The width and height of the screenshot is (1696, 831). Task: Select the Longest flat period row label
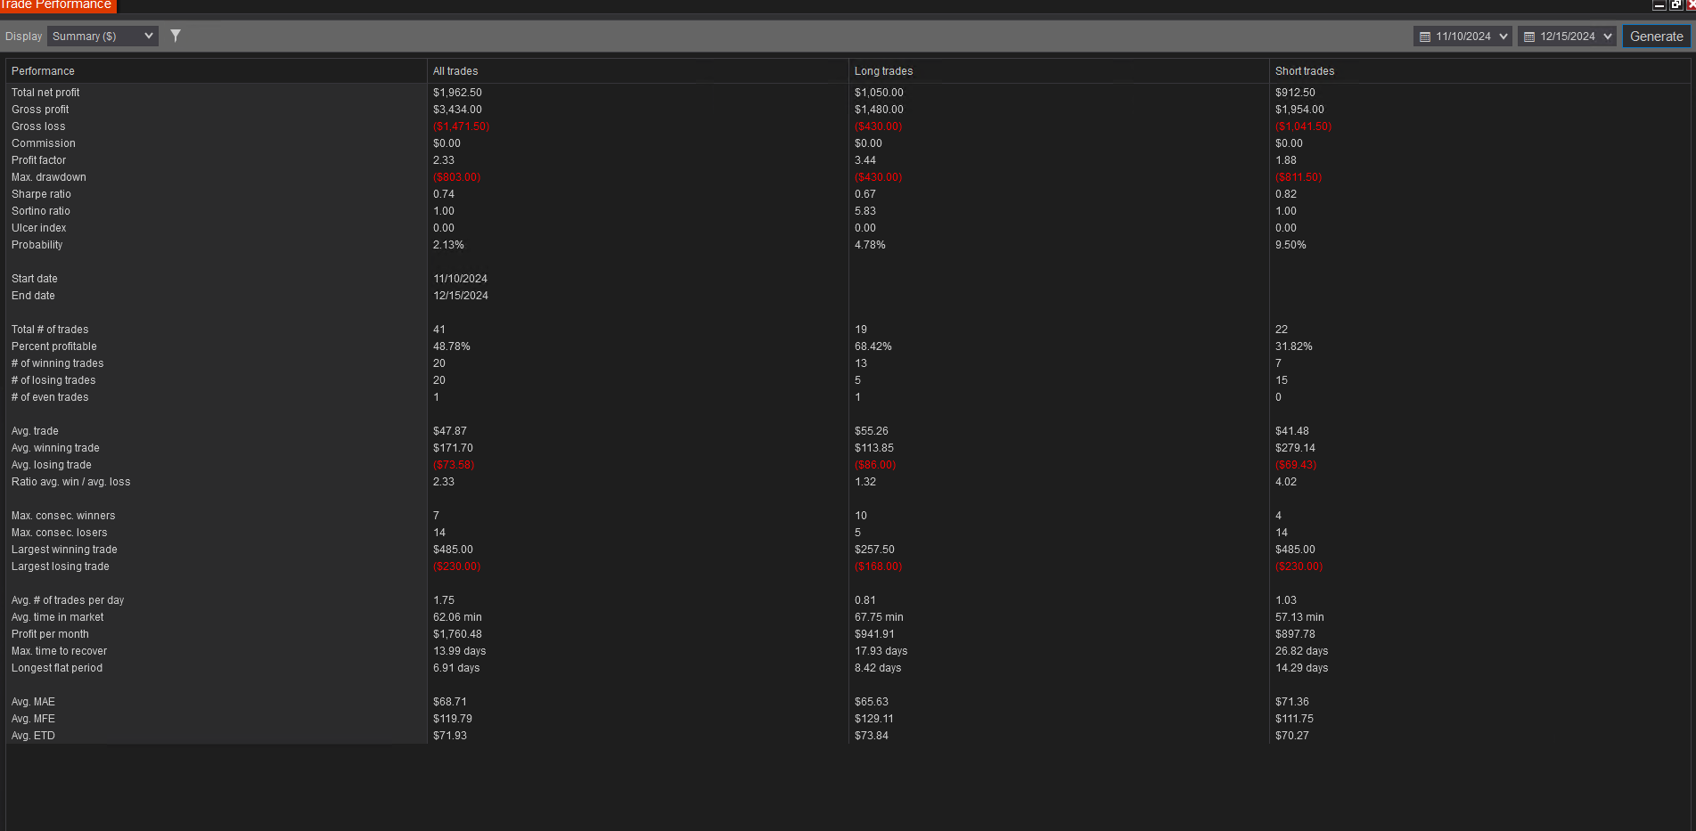click(57, 668)
